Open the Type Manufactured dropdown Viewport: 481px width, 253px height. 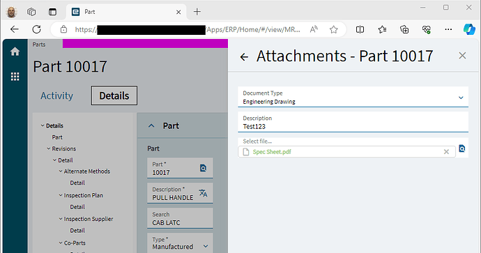tap(180, 243)
